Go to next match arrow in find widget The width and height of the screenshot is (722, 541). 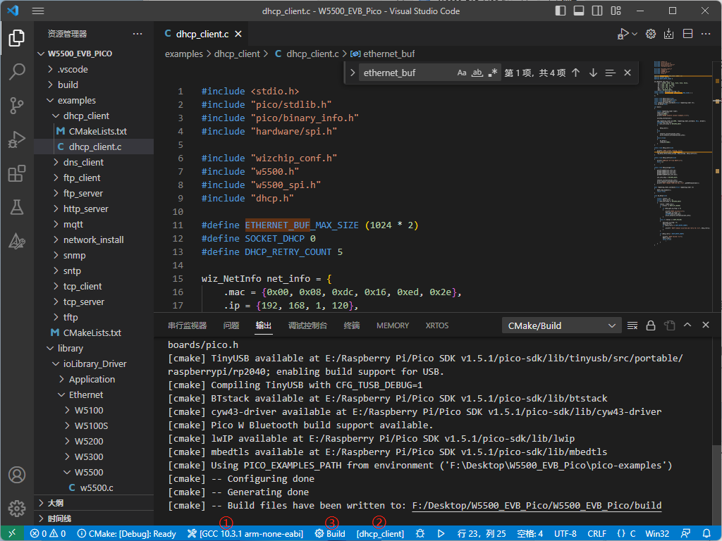[593, 73]
